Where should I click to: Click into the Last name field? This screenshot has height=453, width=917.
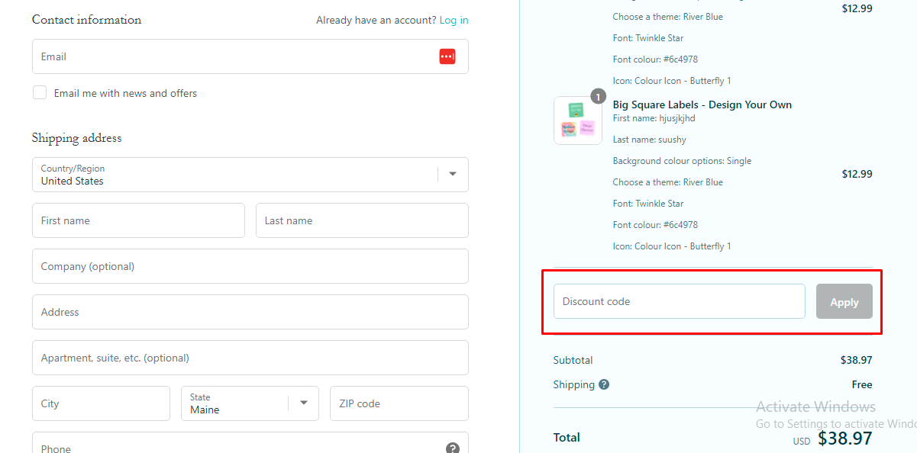[362, 220]
